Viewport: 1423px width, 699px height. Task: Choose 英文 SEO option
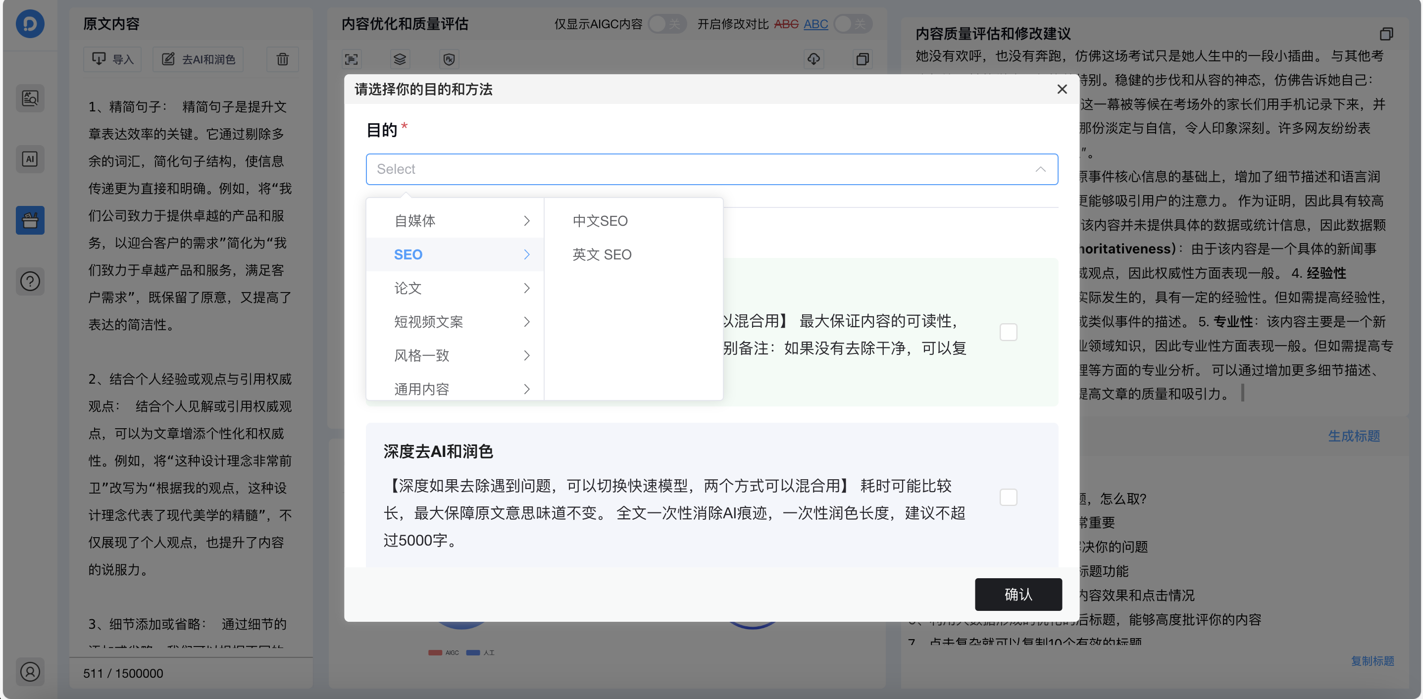pyautogui.click(x=602, y=254)
